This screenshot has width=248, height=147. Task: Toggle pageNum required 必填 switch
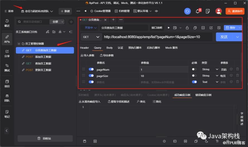tap(194, 69)
